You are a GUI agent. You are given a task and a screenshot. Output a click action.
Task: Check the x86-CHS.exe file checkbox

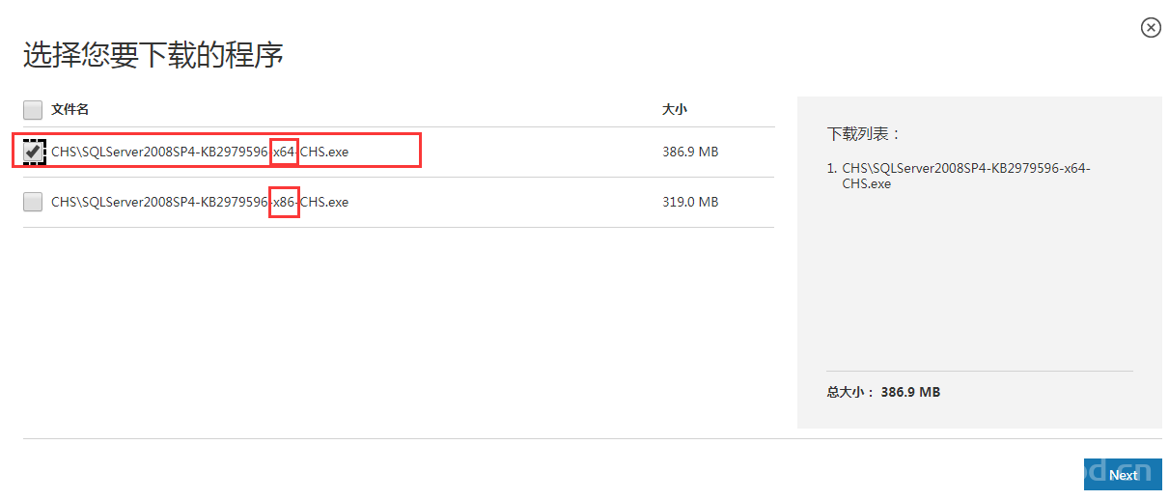tap(33, 202)
